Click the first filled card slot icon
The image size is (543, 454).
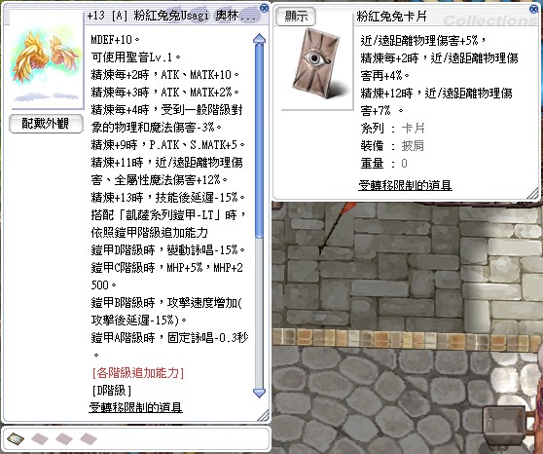[x=16, y=438]
